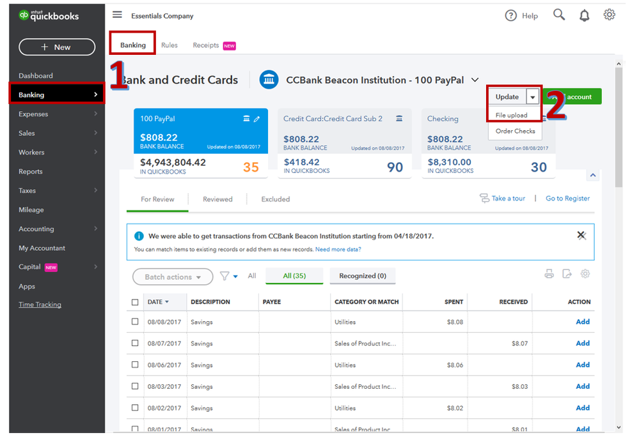Open My Accountant in the sidebar
This screenshot has width=639, height=438.
coord(42,248)
